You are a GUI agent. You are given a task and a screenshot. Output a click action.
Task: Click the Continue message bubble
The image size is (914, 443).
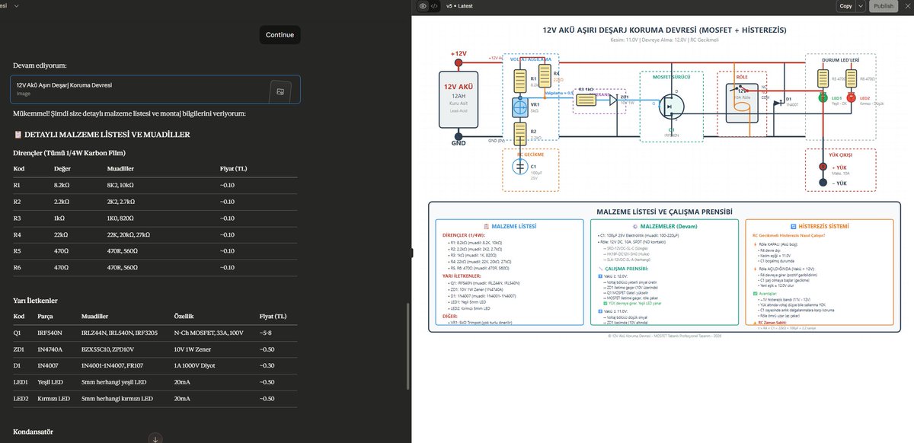click(280, 35)
